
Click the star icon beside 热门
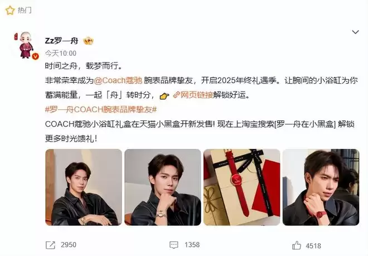[x=10, y=11]
